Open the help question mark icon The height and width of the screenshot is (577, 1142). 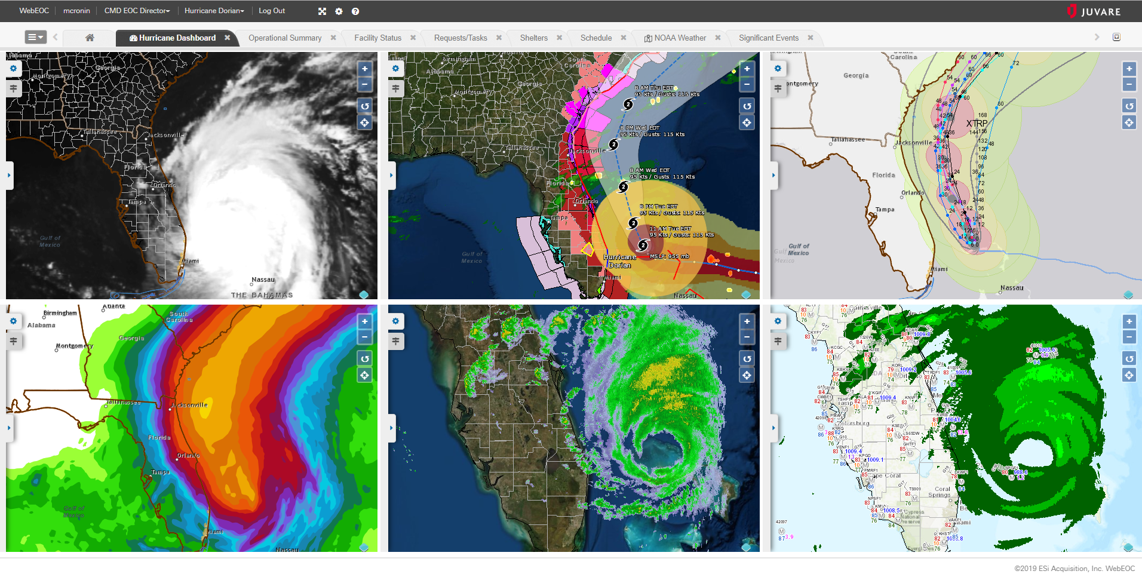355,11
